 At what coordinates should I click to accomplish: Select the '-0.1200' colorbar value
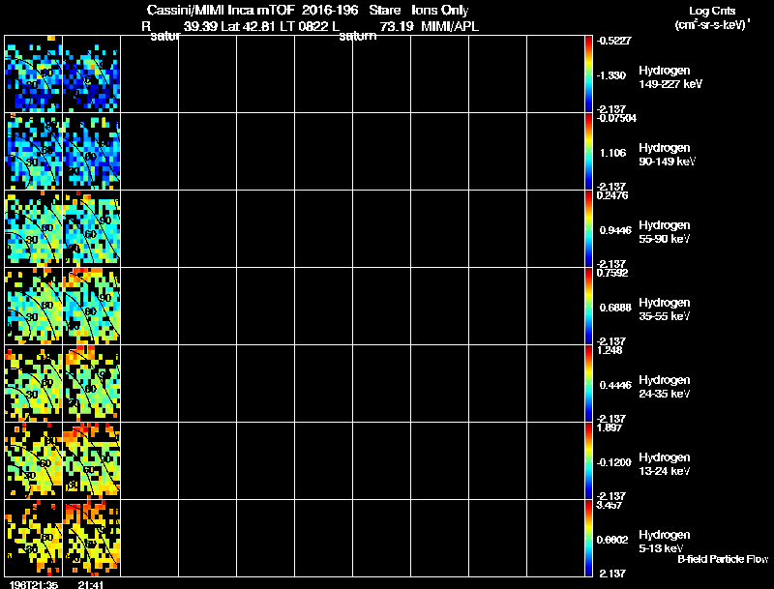[613, 462]
